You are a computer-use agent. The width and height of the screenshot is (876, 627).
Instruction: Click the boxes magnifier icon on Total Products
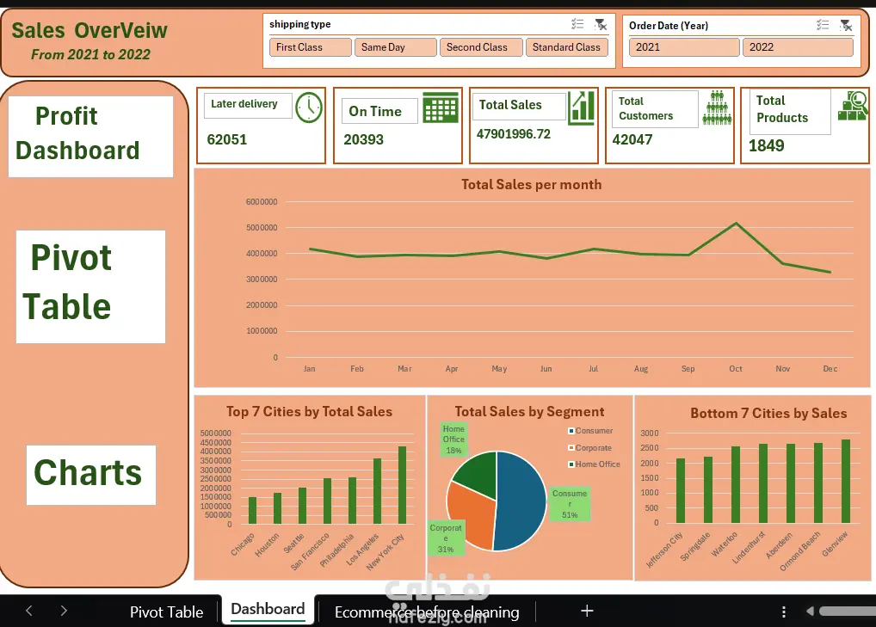(853, 106)
